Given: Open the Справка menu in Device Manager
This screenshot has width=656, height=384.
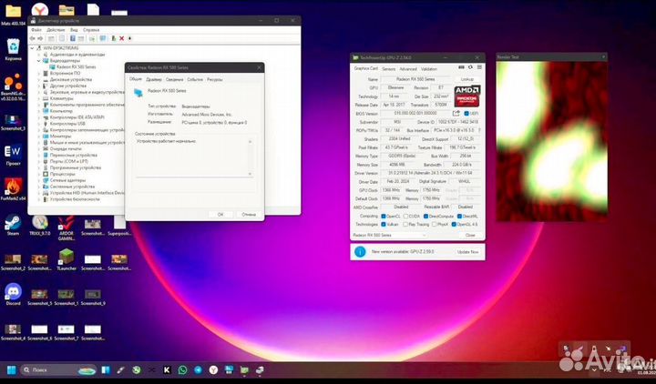Looking at the screenshot, I should coord(91,30).
